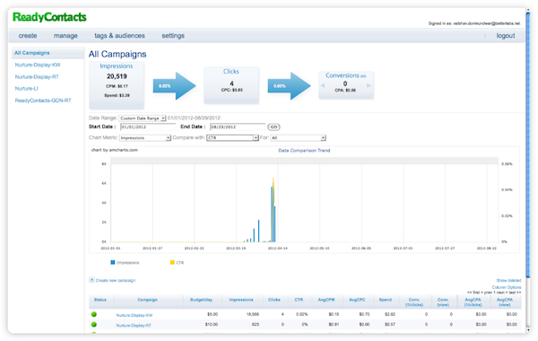Toggle CTR legend yellow swatch

172,262
